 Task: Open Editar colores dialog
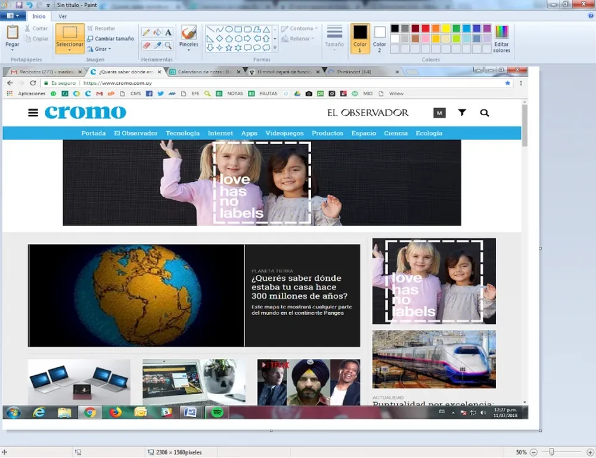point(502,39)
